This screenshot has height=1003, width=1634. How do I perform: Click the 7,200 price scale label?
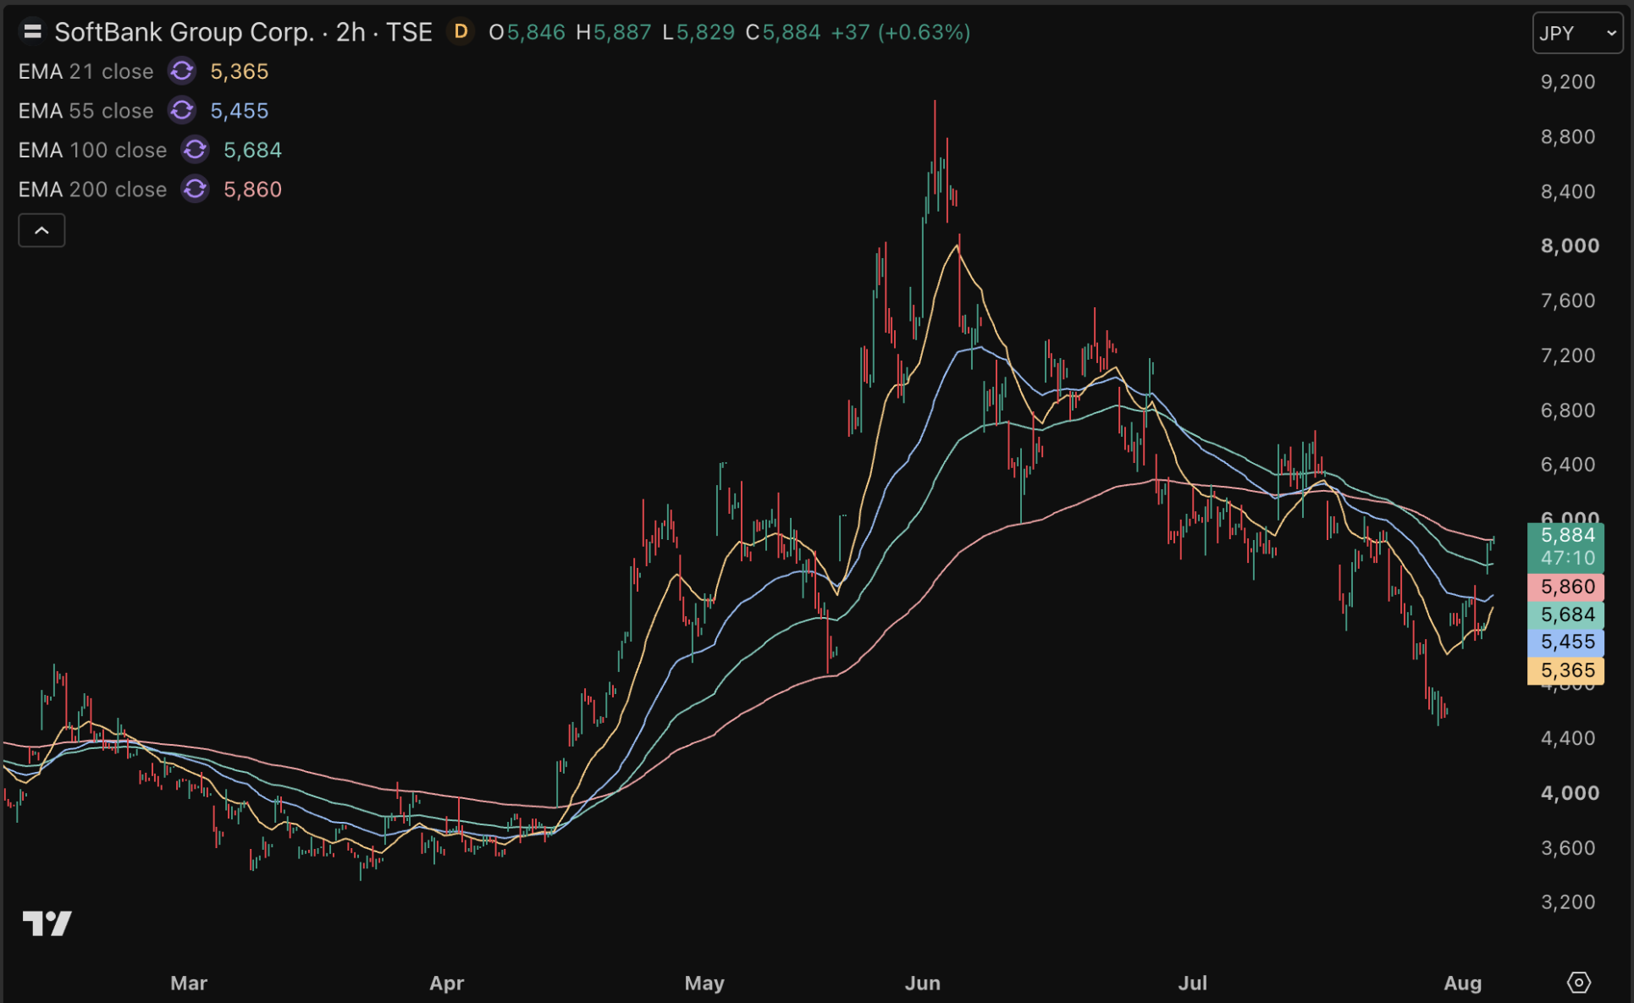point(1568,355)
